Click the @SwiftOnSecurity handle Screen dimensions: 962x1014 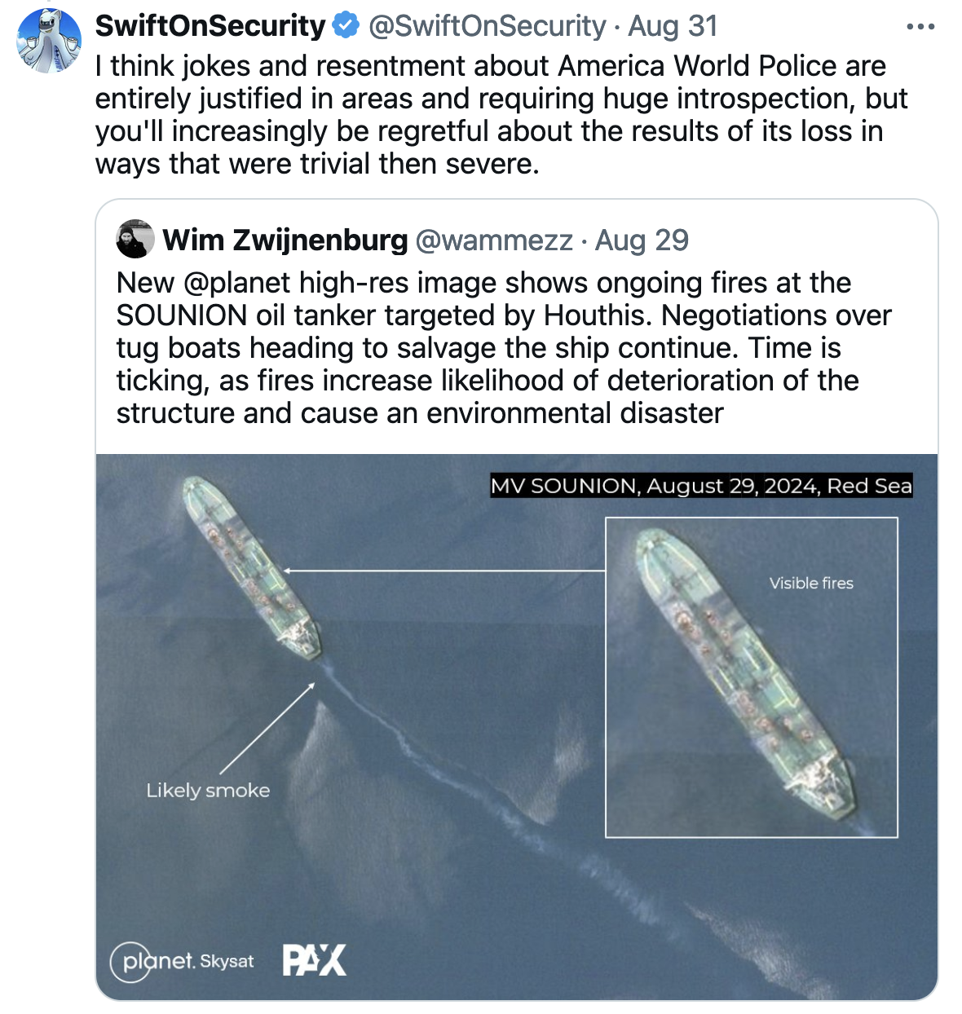tap(487, 26)
